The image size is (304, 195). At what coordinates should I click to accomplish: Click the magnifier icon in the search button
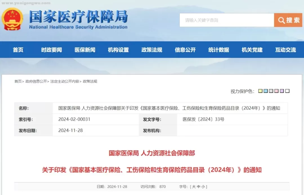281,20
